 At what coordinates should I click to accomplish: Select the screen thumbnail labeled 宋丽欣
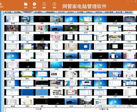point(57,37)
